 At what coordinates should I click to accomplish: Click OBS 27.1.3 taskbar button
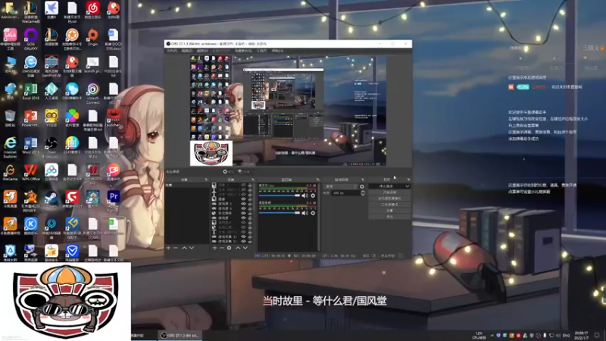(180, 336)
